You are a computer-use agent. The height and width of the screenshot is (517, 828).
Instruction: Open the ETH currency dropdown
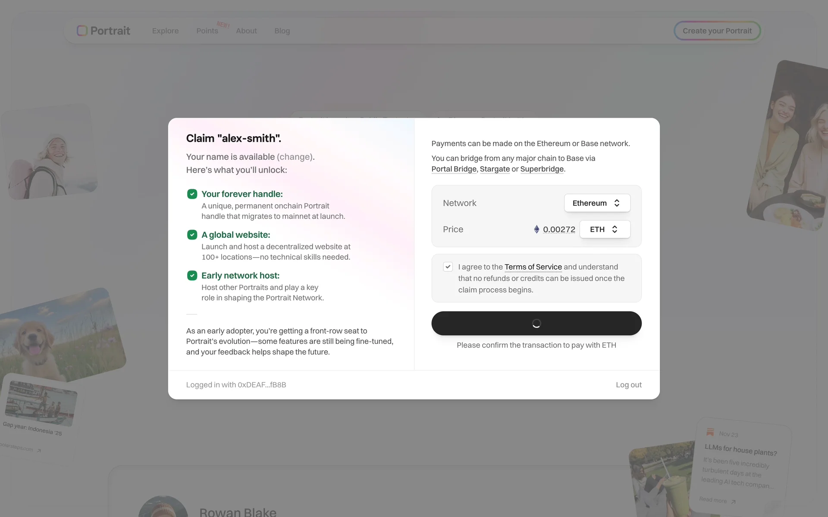pyautogui.click(x=605, y=229)
